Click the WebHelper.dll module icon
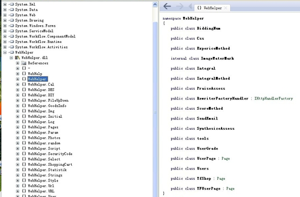The height and width of the screenshot is (197, 300). pos(17,58)
